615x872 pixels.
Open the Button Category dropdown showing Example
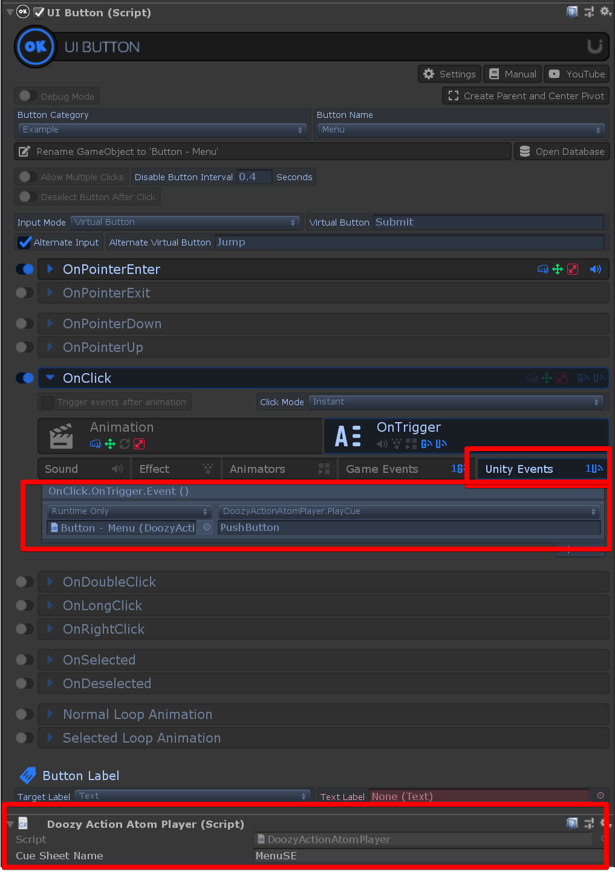[162, 130]
